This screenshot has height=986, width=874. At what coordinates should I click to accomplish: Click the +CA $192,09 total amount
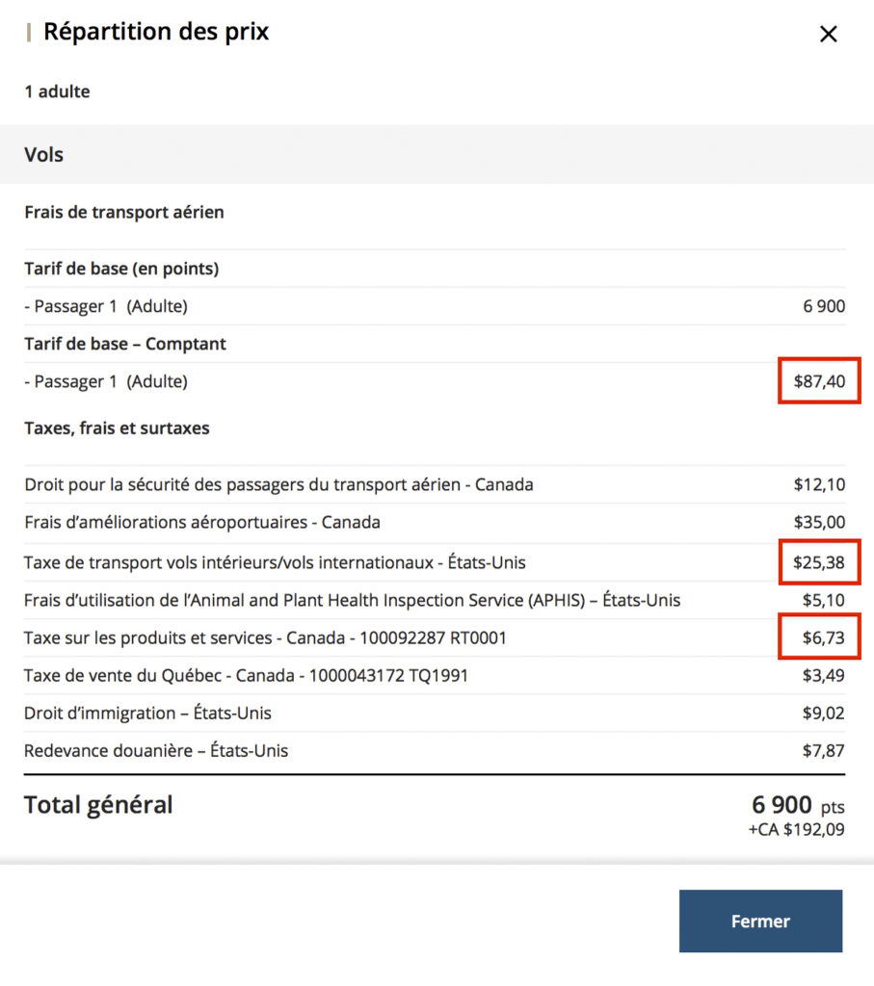pyautogui.click(x=797, y=829)
